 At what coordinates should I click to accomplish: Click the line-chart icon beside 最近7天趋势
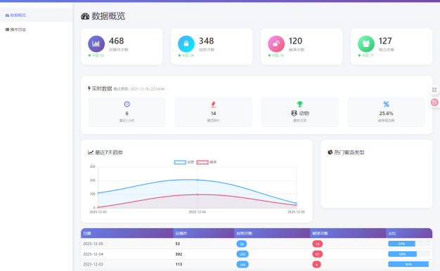91,152
